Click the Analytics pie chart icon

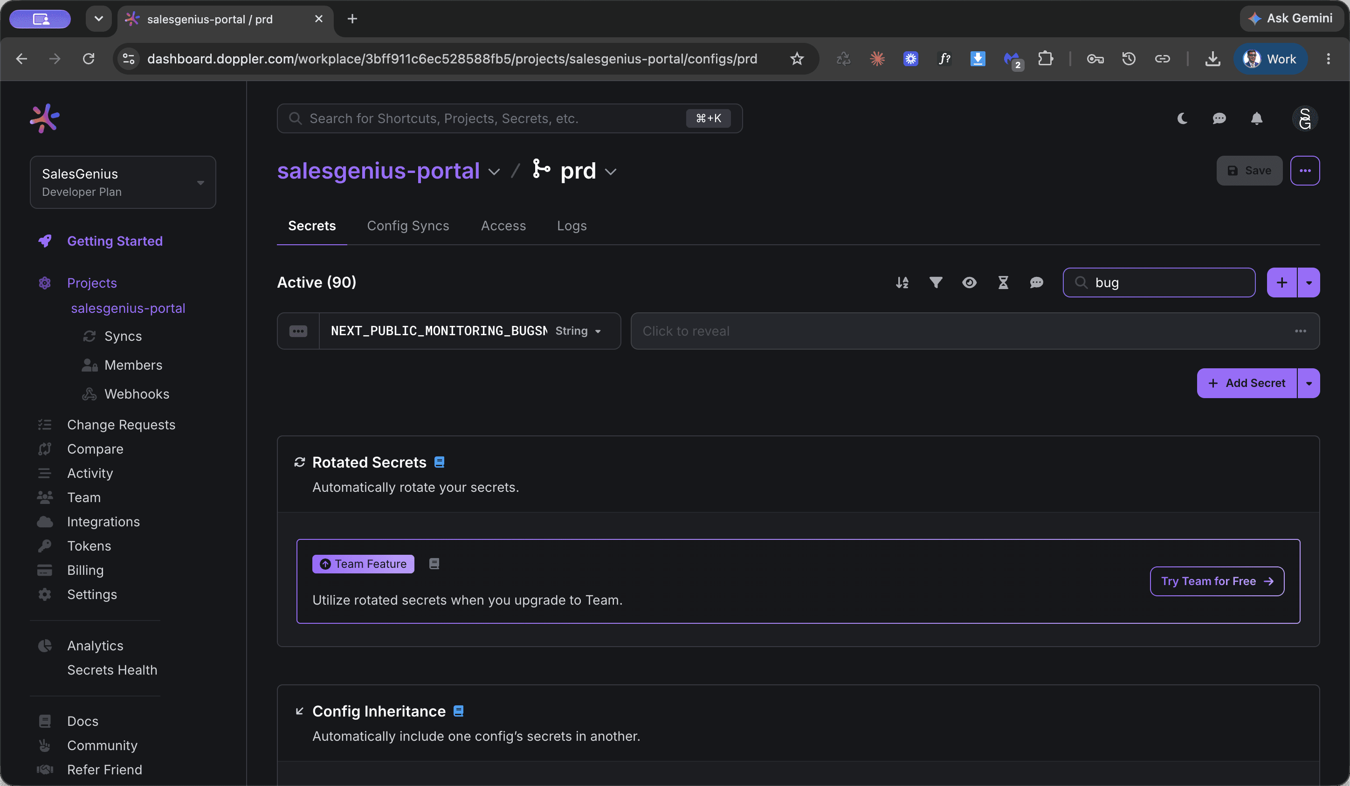coord(44,646)
